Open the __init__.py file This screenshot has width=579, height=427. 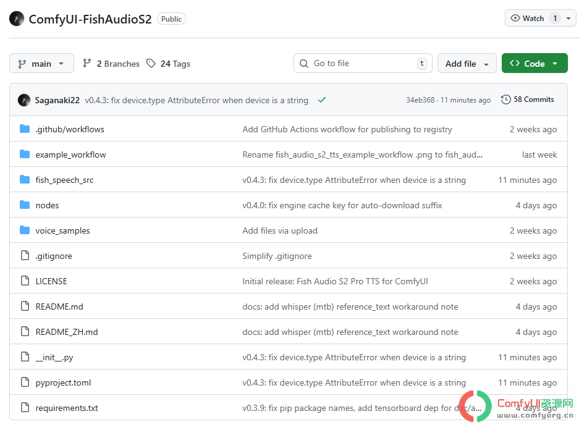54,358
